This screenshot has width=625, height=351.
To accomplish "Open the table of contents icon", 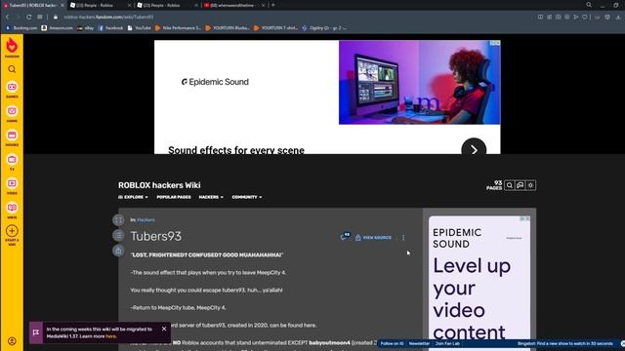I will (x=118, y=235).
